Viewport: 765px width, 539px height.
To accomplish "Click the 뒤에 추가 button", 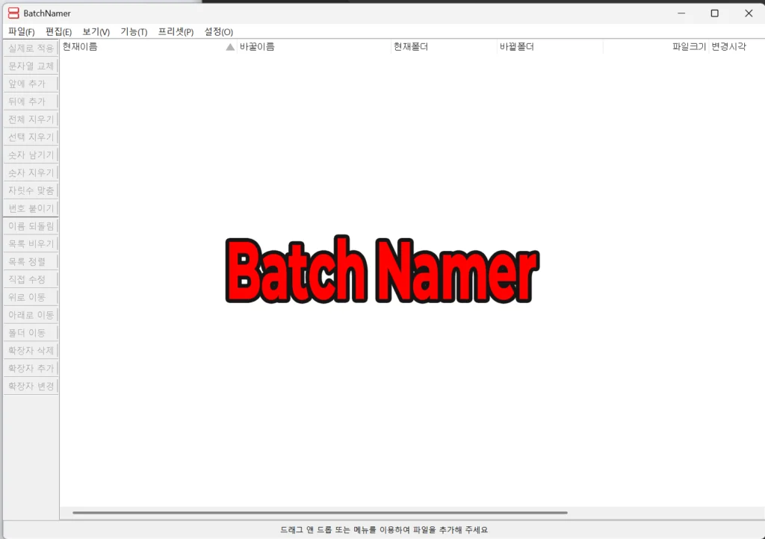I will [x=31, y=102].
